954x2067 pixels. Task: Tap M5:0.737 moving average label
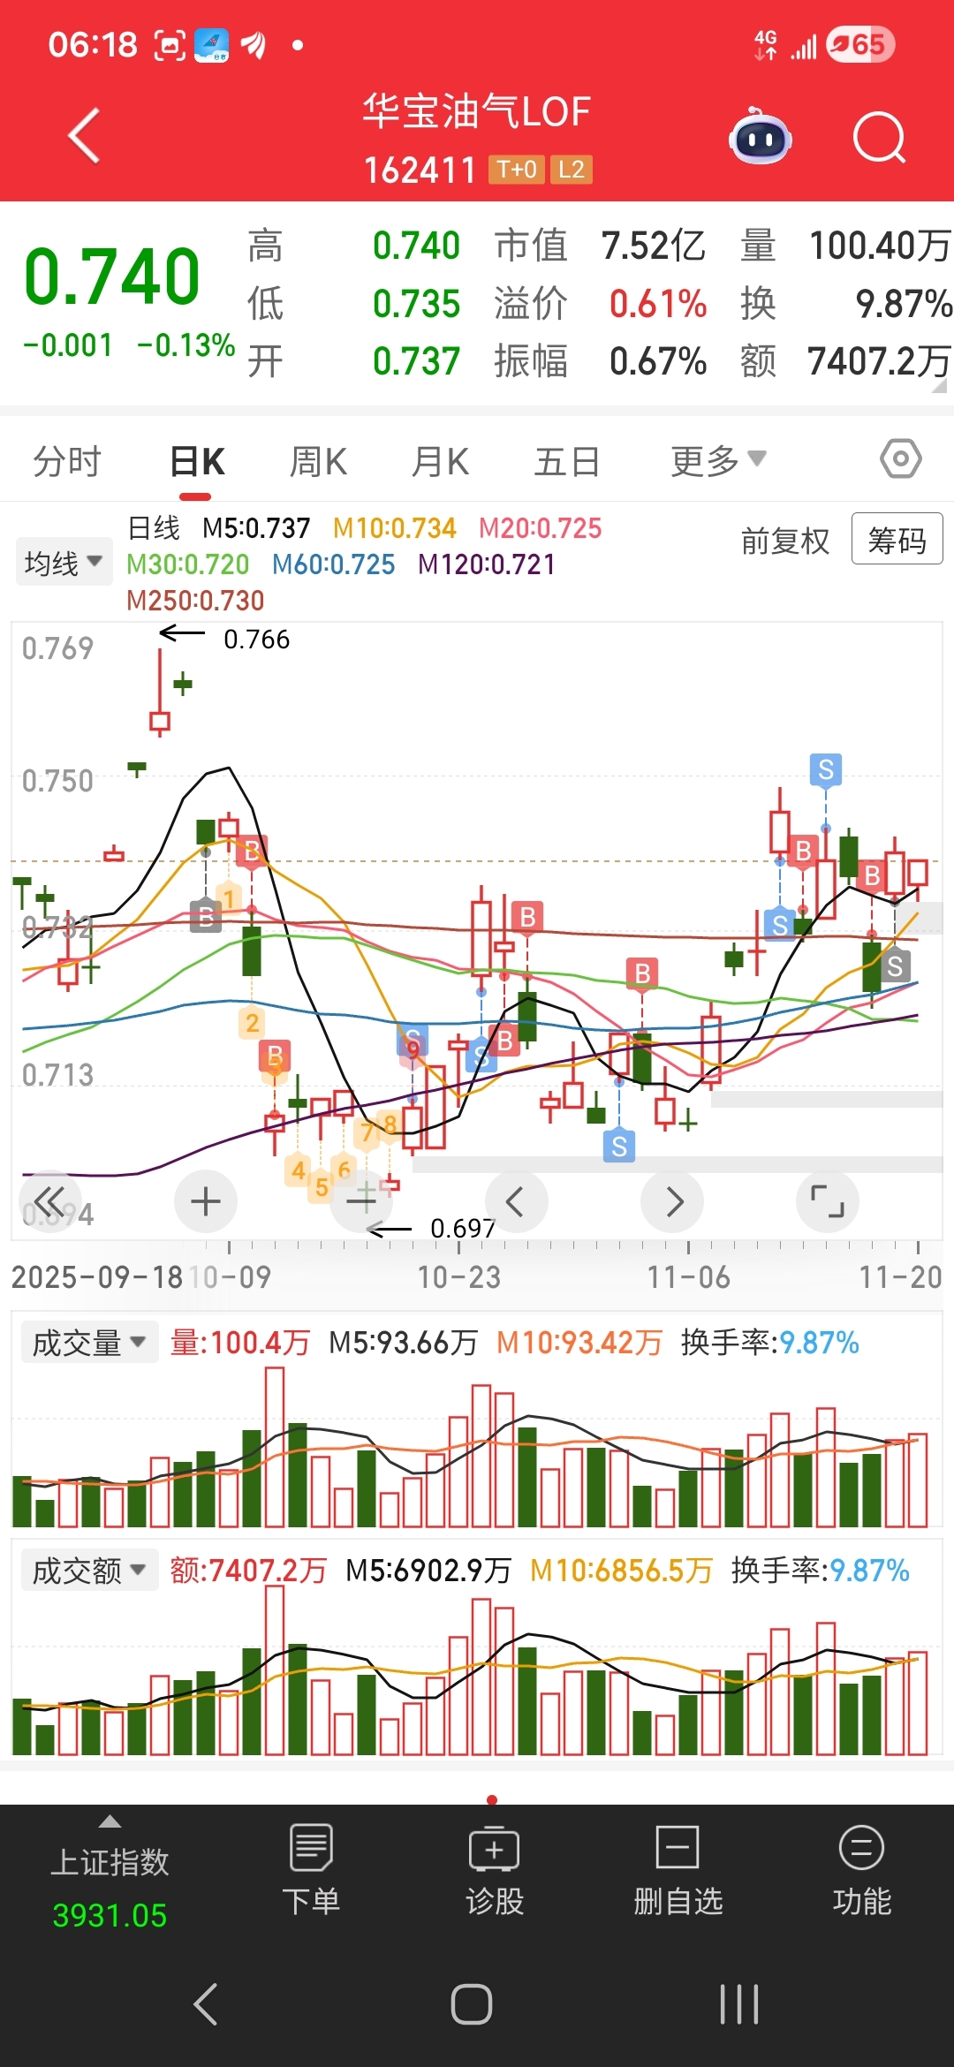(x=256, y=528)
